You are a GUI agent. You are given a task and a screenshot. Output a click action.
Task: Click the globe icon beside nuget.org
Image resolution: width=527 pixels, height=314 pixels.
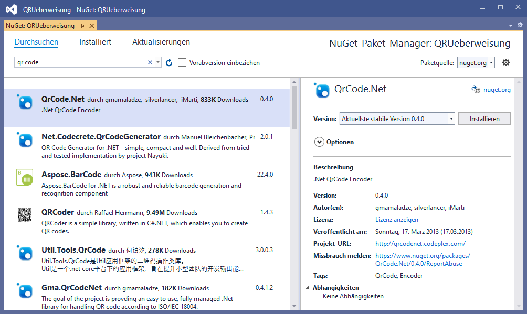pos(476,90)
